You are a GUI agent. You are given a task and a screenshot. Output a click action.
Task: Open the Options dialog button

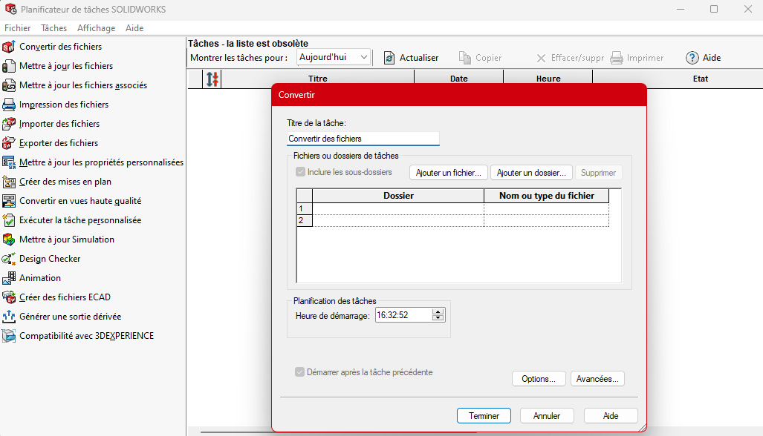[539, 379]
